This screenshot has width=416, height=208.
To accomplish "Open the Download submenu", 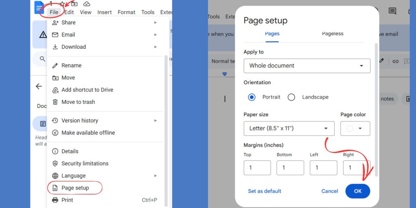I will [x=106, y=47].
